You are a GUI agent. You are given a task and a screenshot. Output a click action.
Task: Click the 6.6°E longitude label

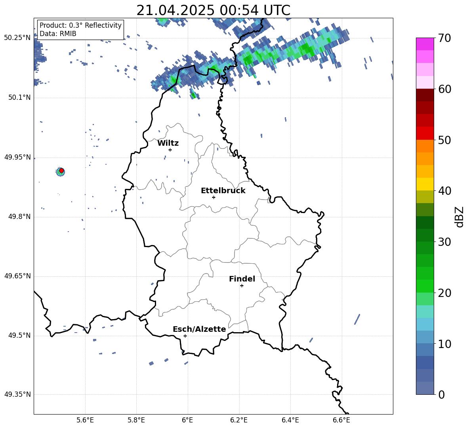(341, 420)
